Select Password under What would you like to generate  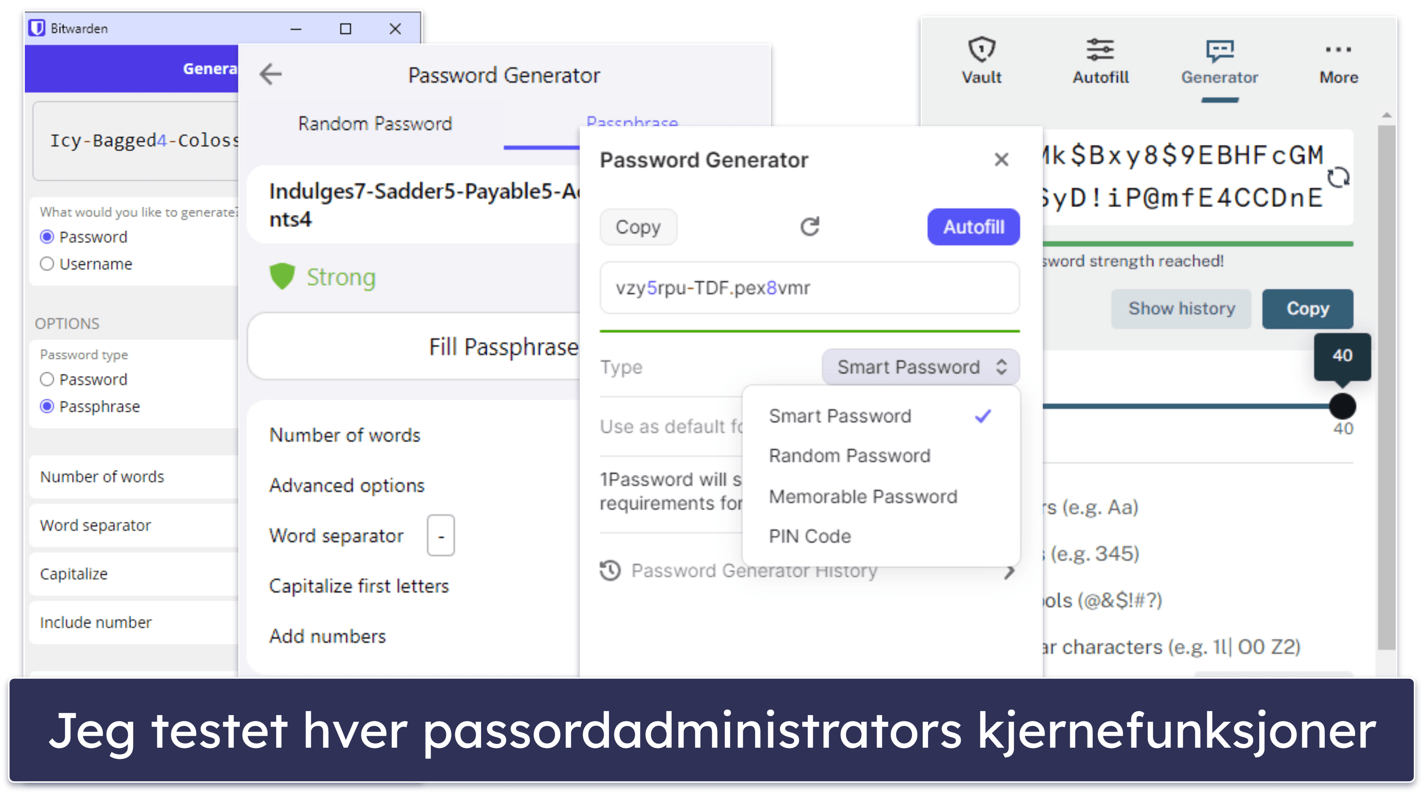click(x=47, y=237)
